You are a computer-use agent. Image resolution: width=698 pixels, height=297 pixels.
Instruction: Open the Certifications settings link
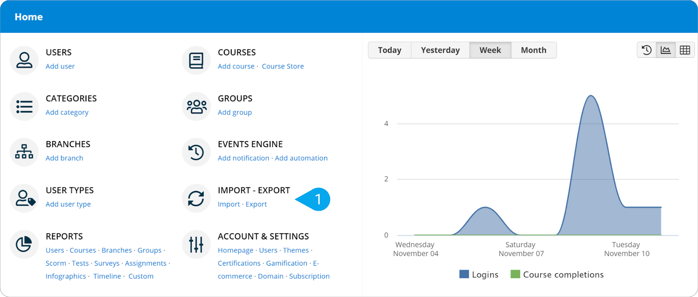click(x=239, y=263)
